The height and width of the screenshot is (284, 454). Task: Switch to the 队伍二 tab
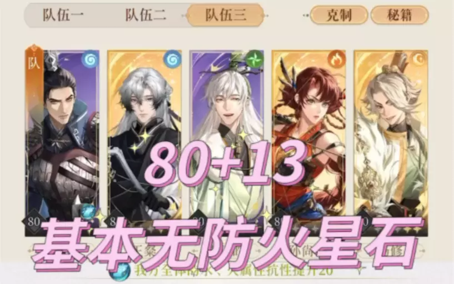pyautogui.click(x=146, y=15)
